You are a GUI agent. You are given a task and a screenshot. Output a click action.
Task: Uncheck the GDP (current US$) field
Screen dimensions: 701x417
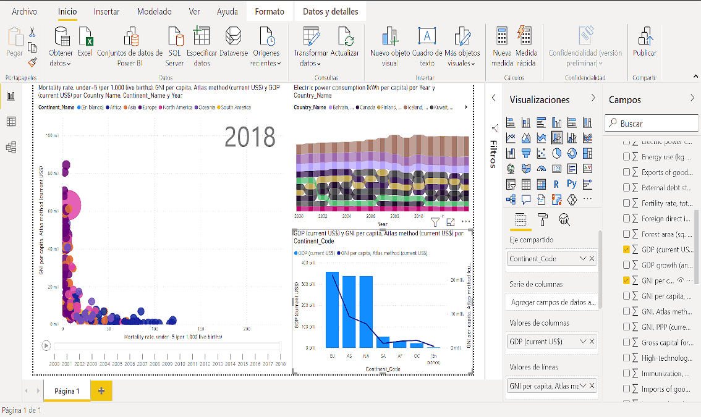627,250
